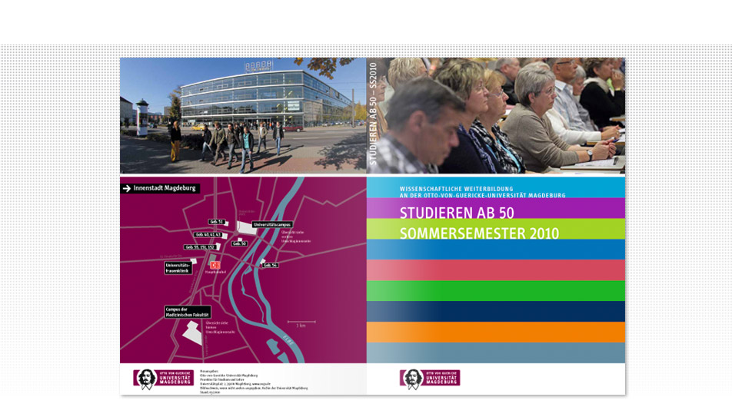Image resolution: width=732 pixels, height=407 pixels.
Task: Click the STUDIEREN AB 50 title
Action: point(457,212)
